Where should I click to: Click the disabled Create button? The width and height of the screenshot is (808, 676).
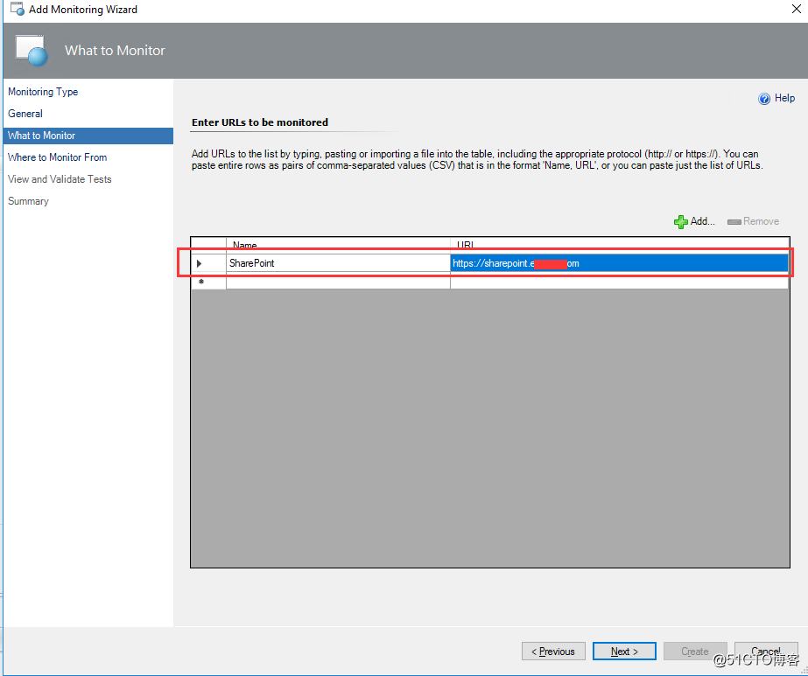point(694,652)
